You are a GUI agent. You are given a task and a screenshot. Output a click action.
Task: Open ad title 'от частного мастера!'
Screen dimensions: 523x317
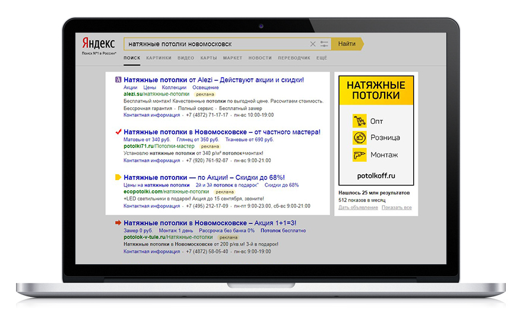coord(222,132)
